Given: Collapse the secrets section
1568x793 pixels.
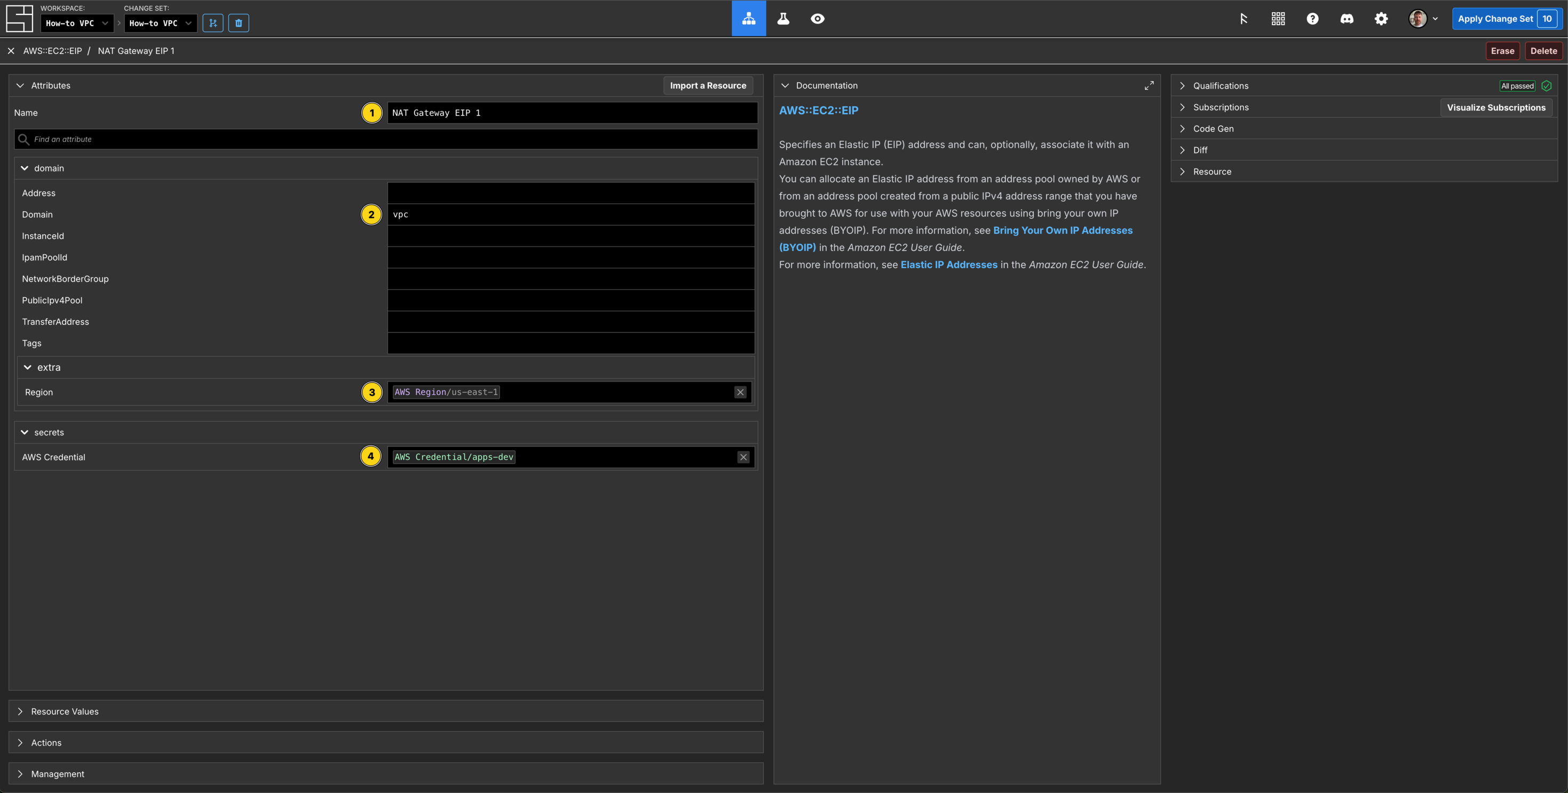Looking at the screenshot, I should 25,433.
